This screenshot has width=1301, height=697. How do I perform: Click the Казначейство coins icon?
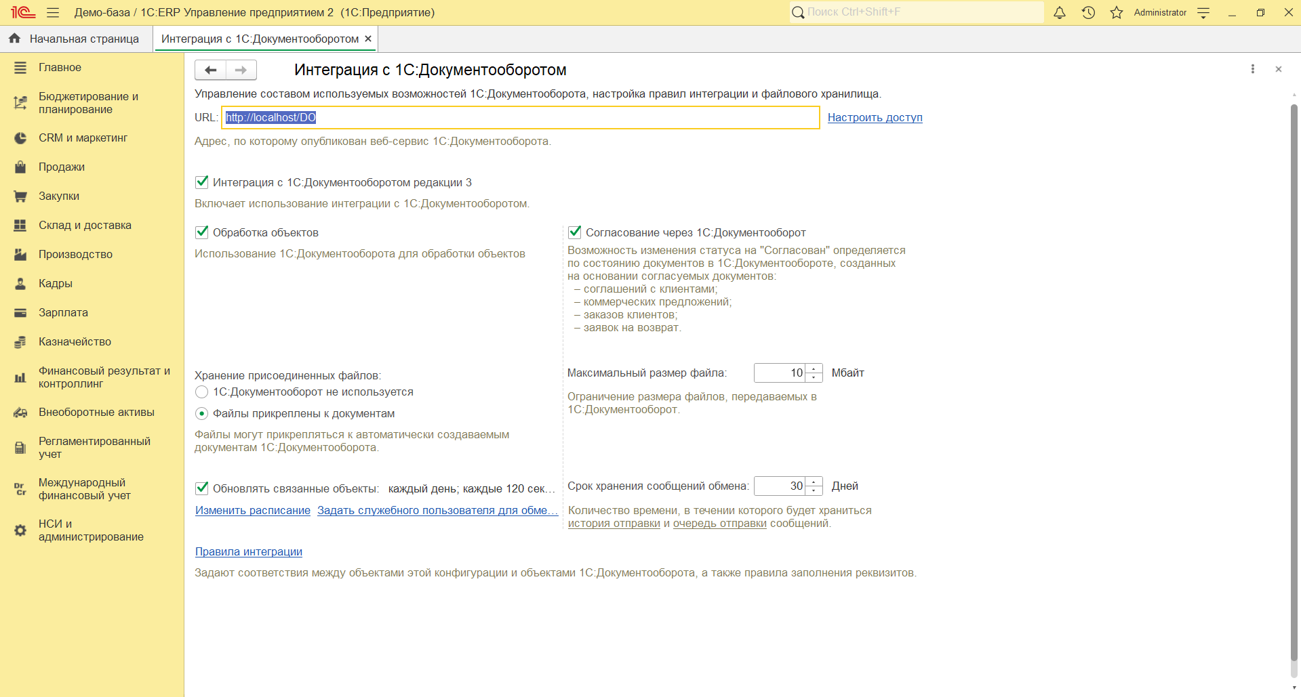coord(20,342)
